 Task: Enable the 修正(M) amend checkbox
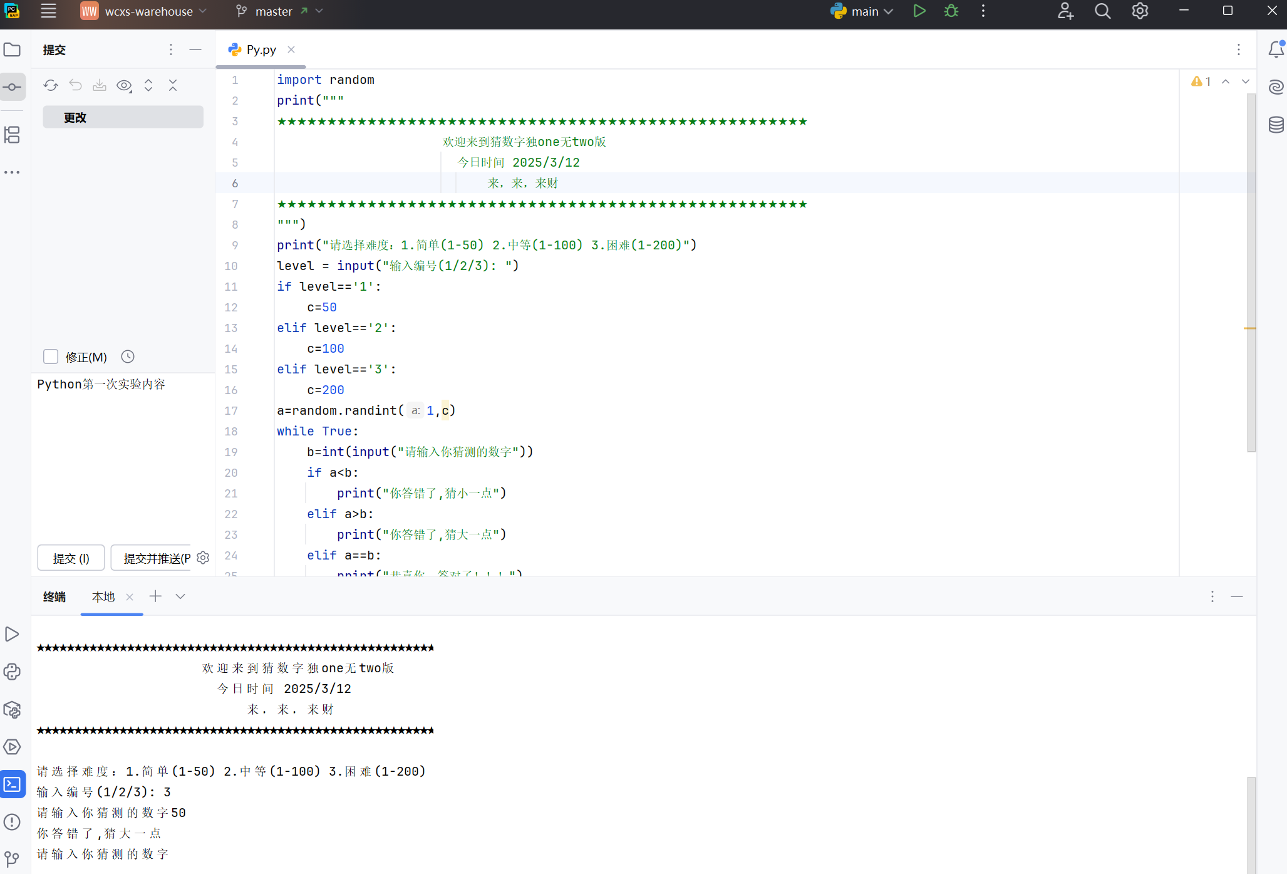(51, 356)
